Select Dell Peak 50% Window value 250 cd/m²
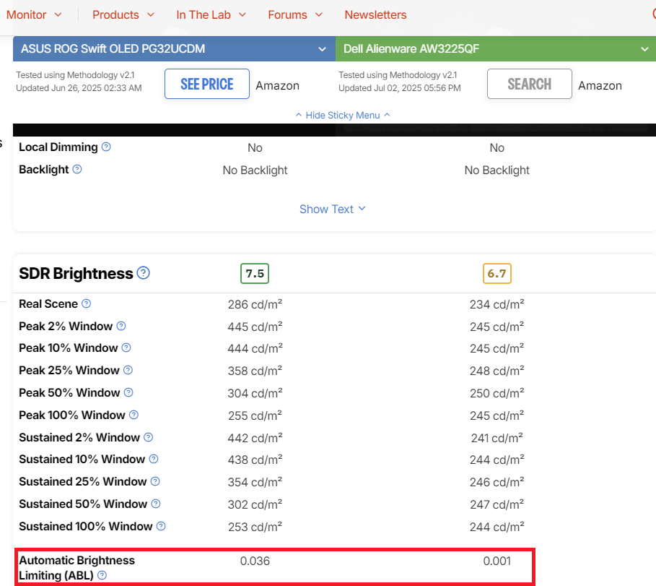The image size is (656, 586). (x=497, y=393)
